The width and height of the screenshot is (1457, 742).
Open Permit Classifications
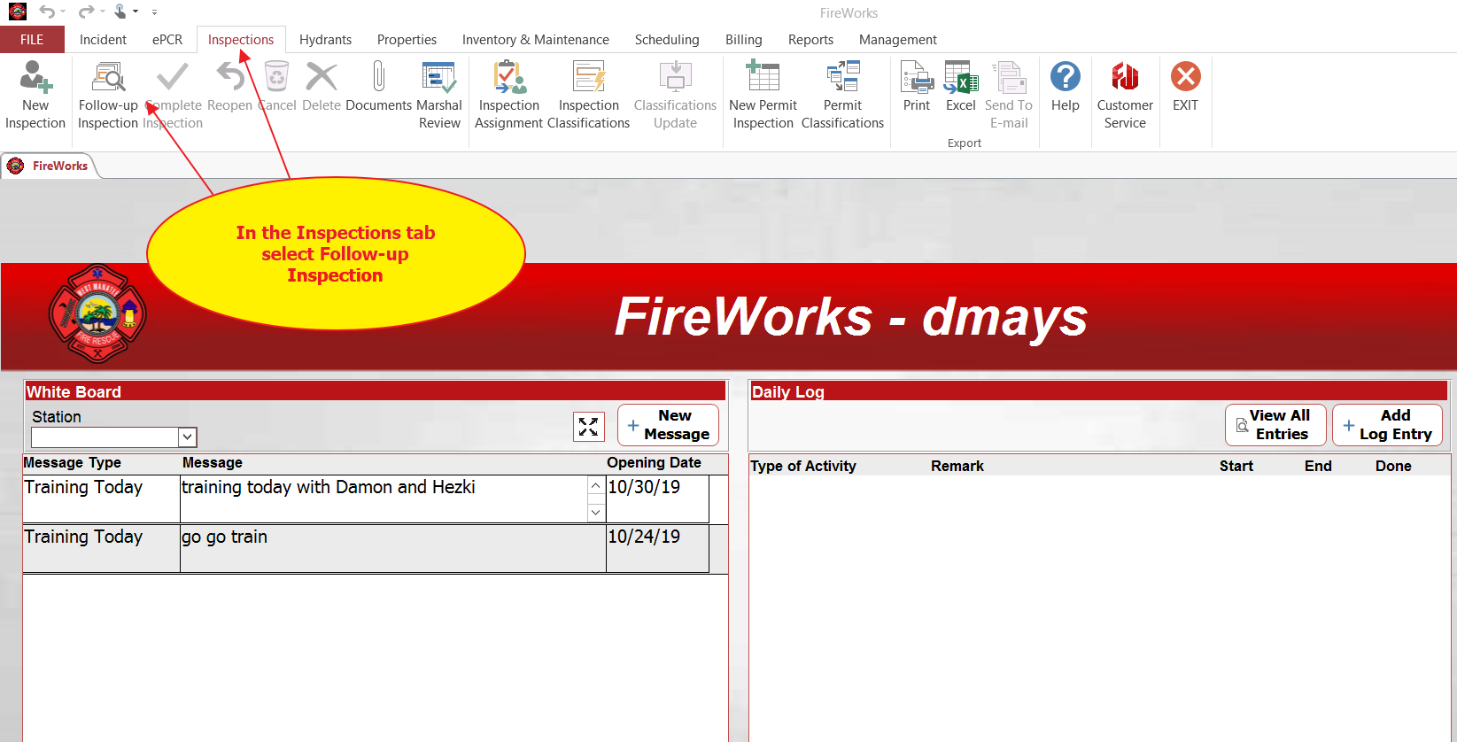[843, 95]
